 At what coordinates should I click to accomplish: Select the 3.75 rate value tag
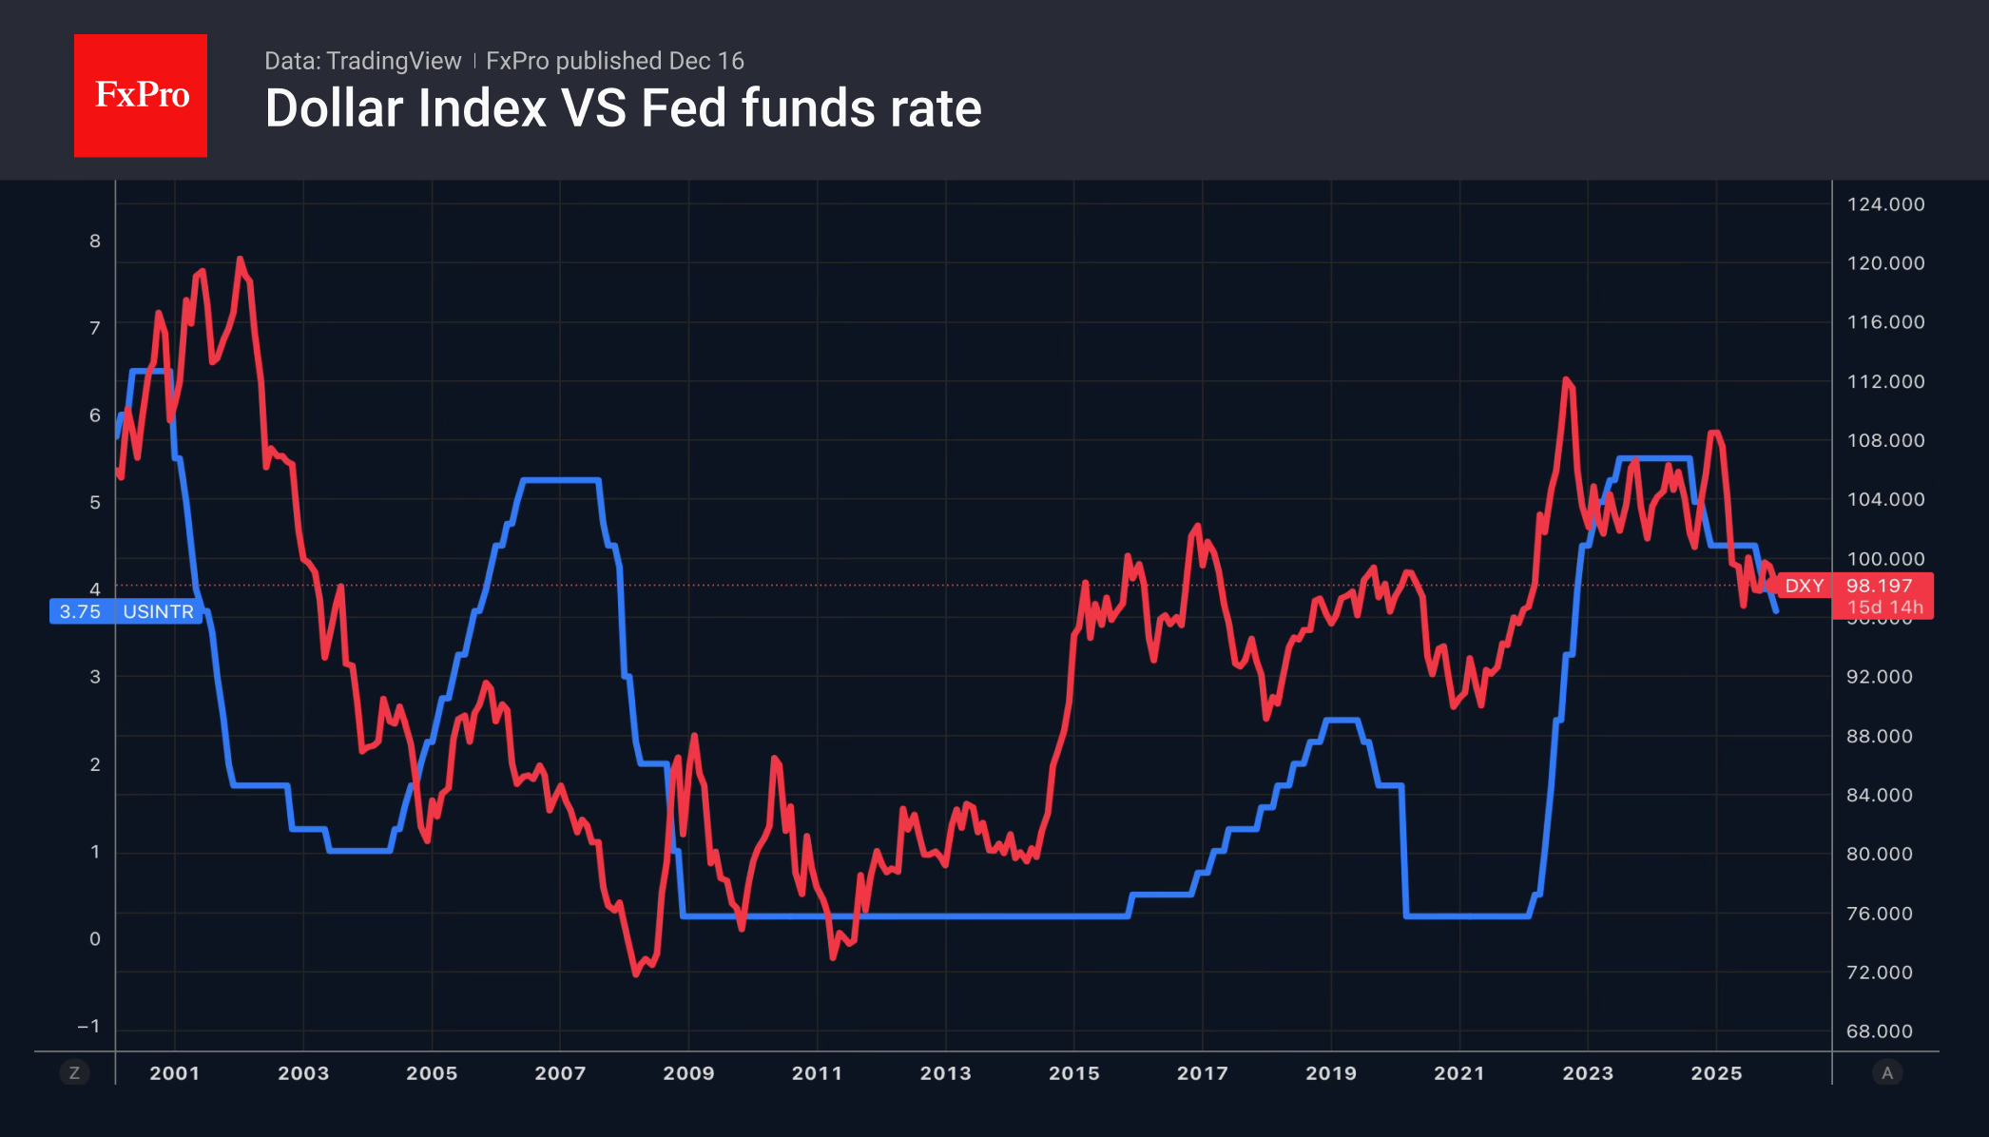tap(80, 611)
